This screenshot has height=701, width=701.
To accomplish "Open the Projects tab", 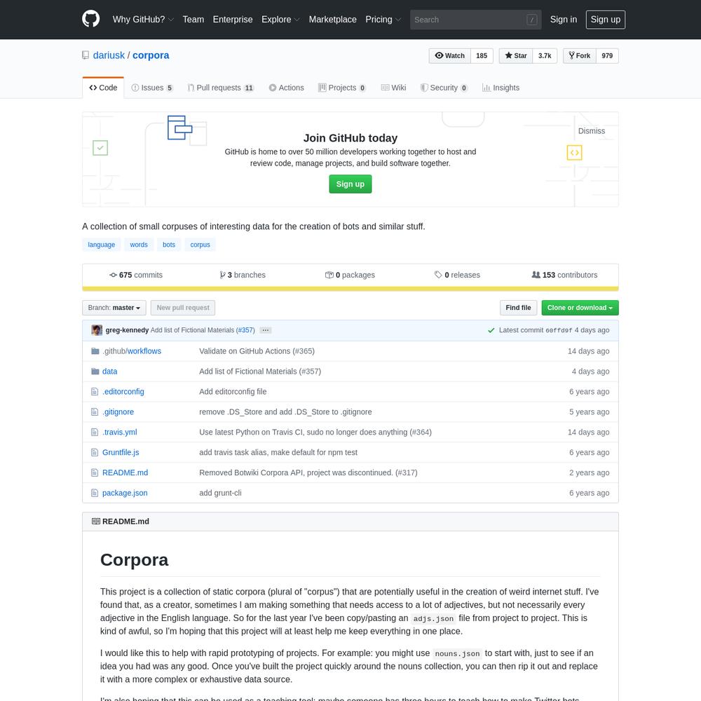I will pos(342,88).
